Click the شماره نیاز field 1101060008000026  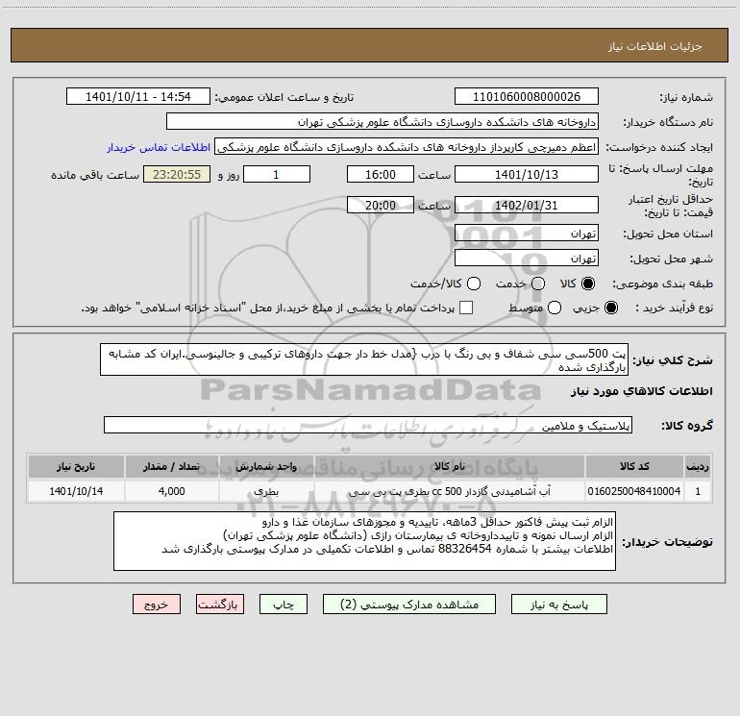point(527,97)
